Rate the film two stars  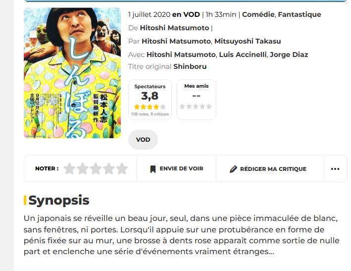[82, 169]
